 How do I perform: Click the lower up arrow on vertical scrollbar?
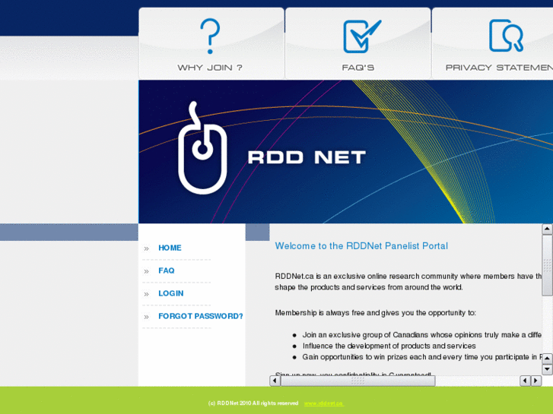(547, 359)
